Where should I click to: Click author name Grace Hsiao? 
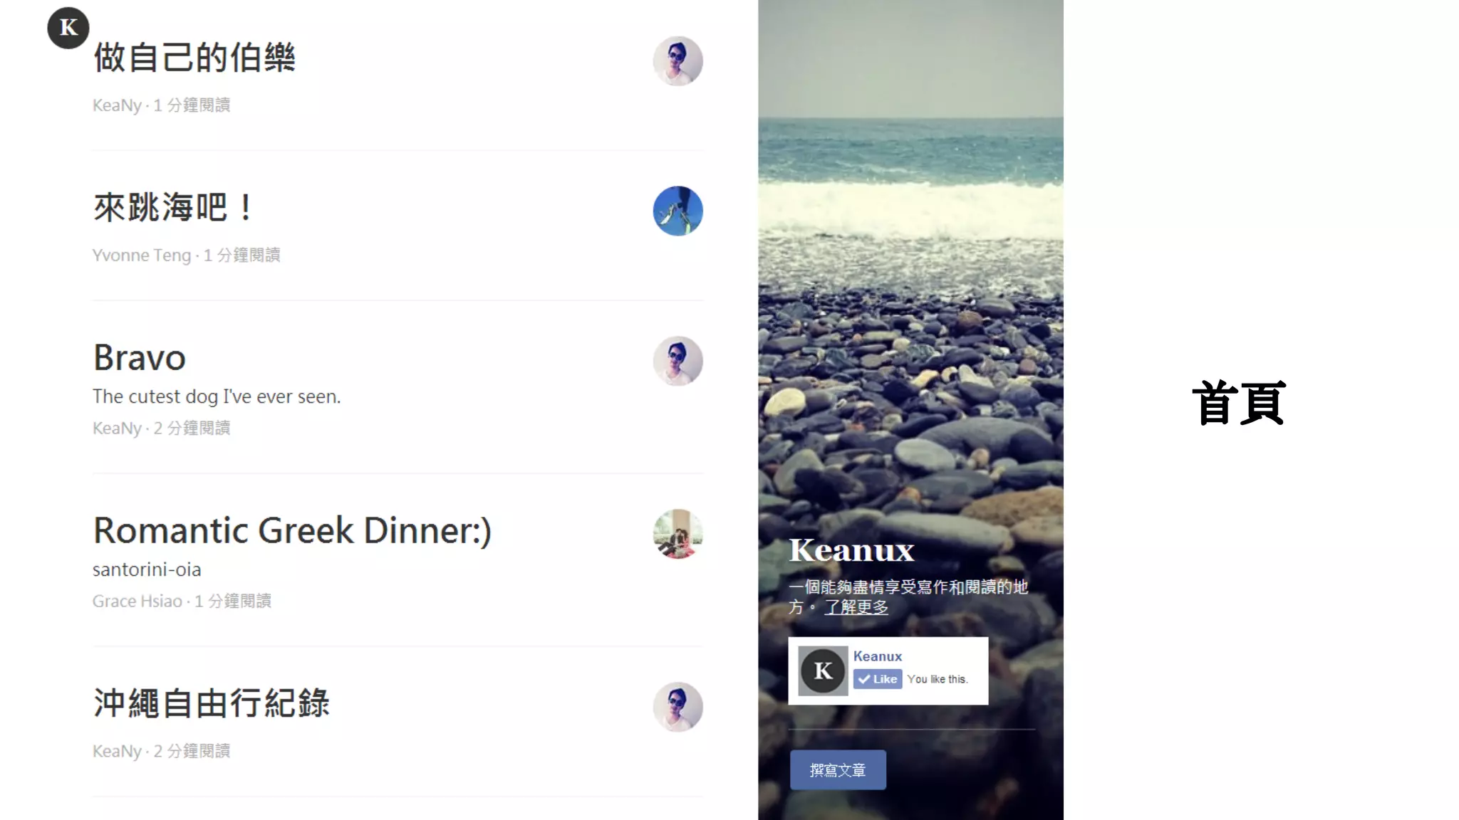tap(137, 601)
